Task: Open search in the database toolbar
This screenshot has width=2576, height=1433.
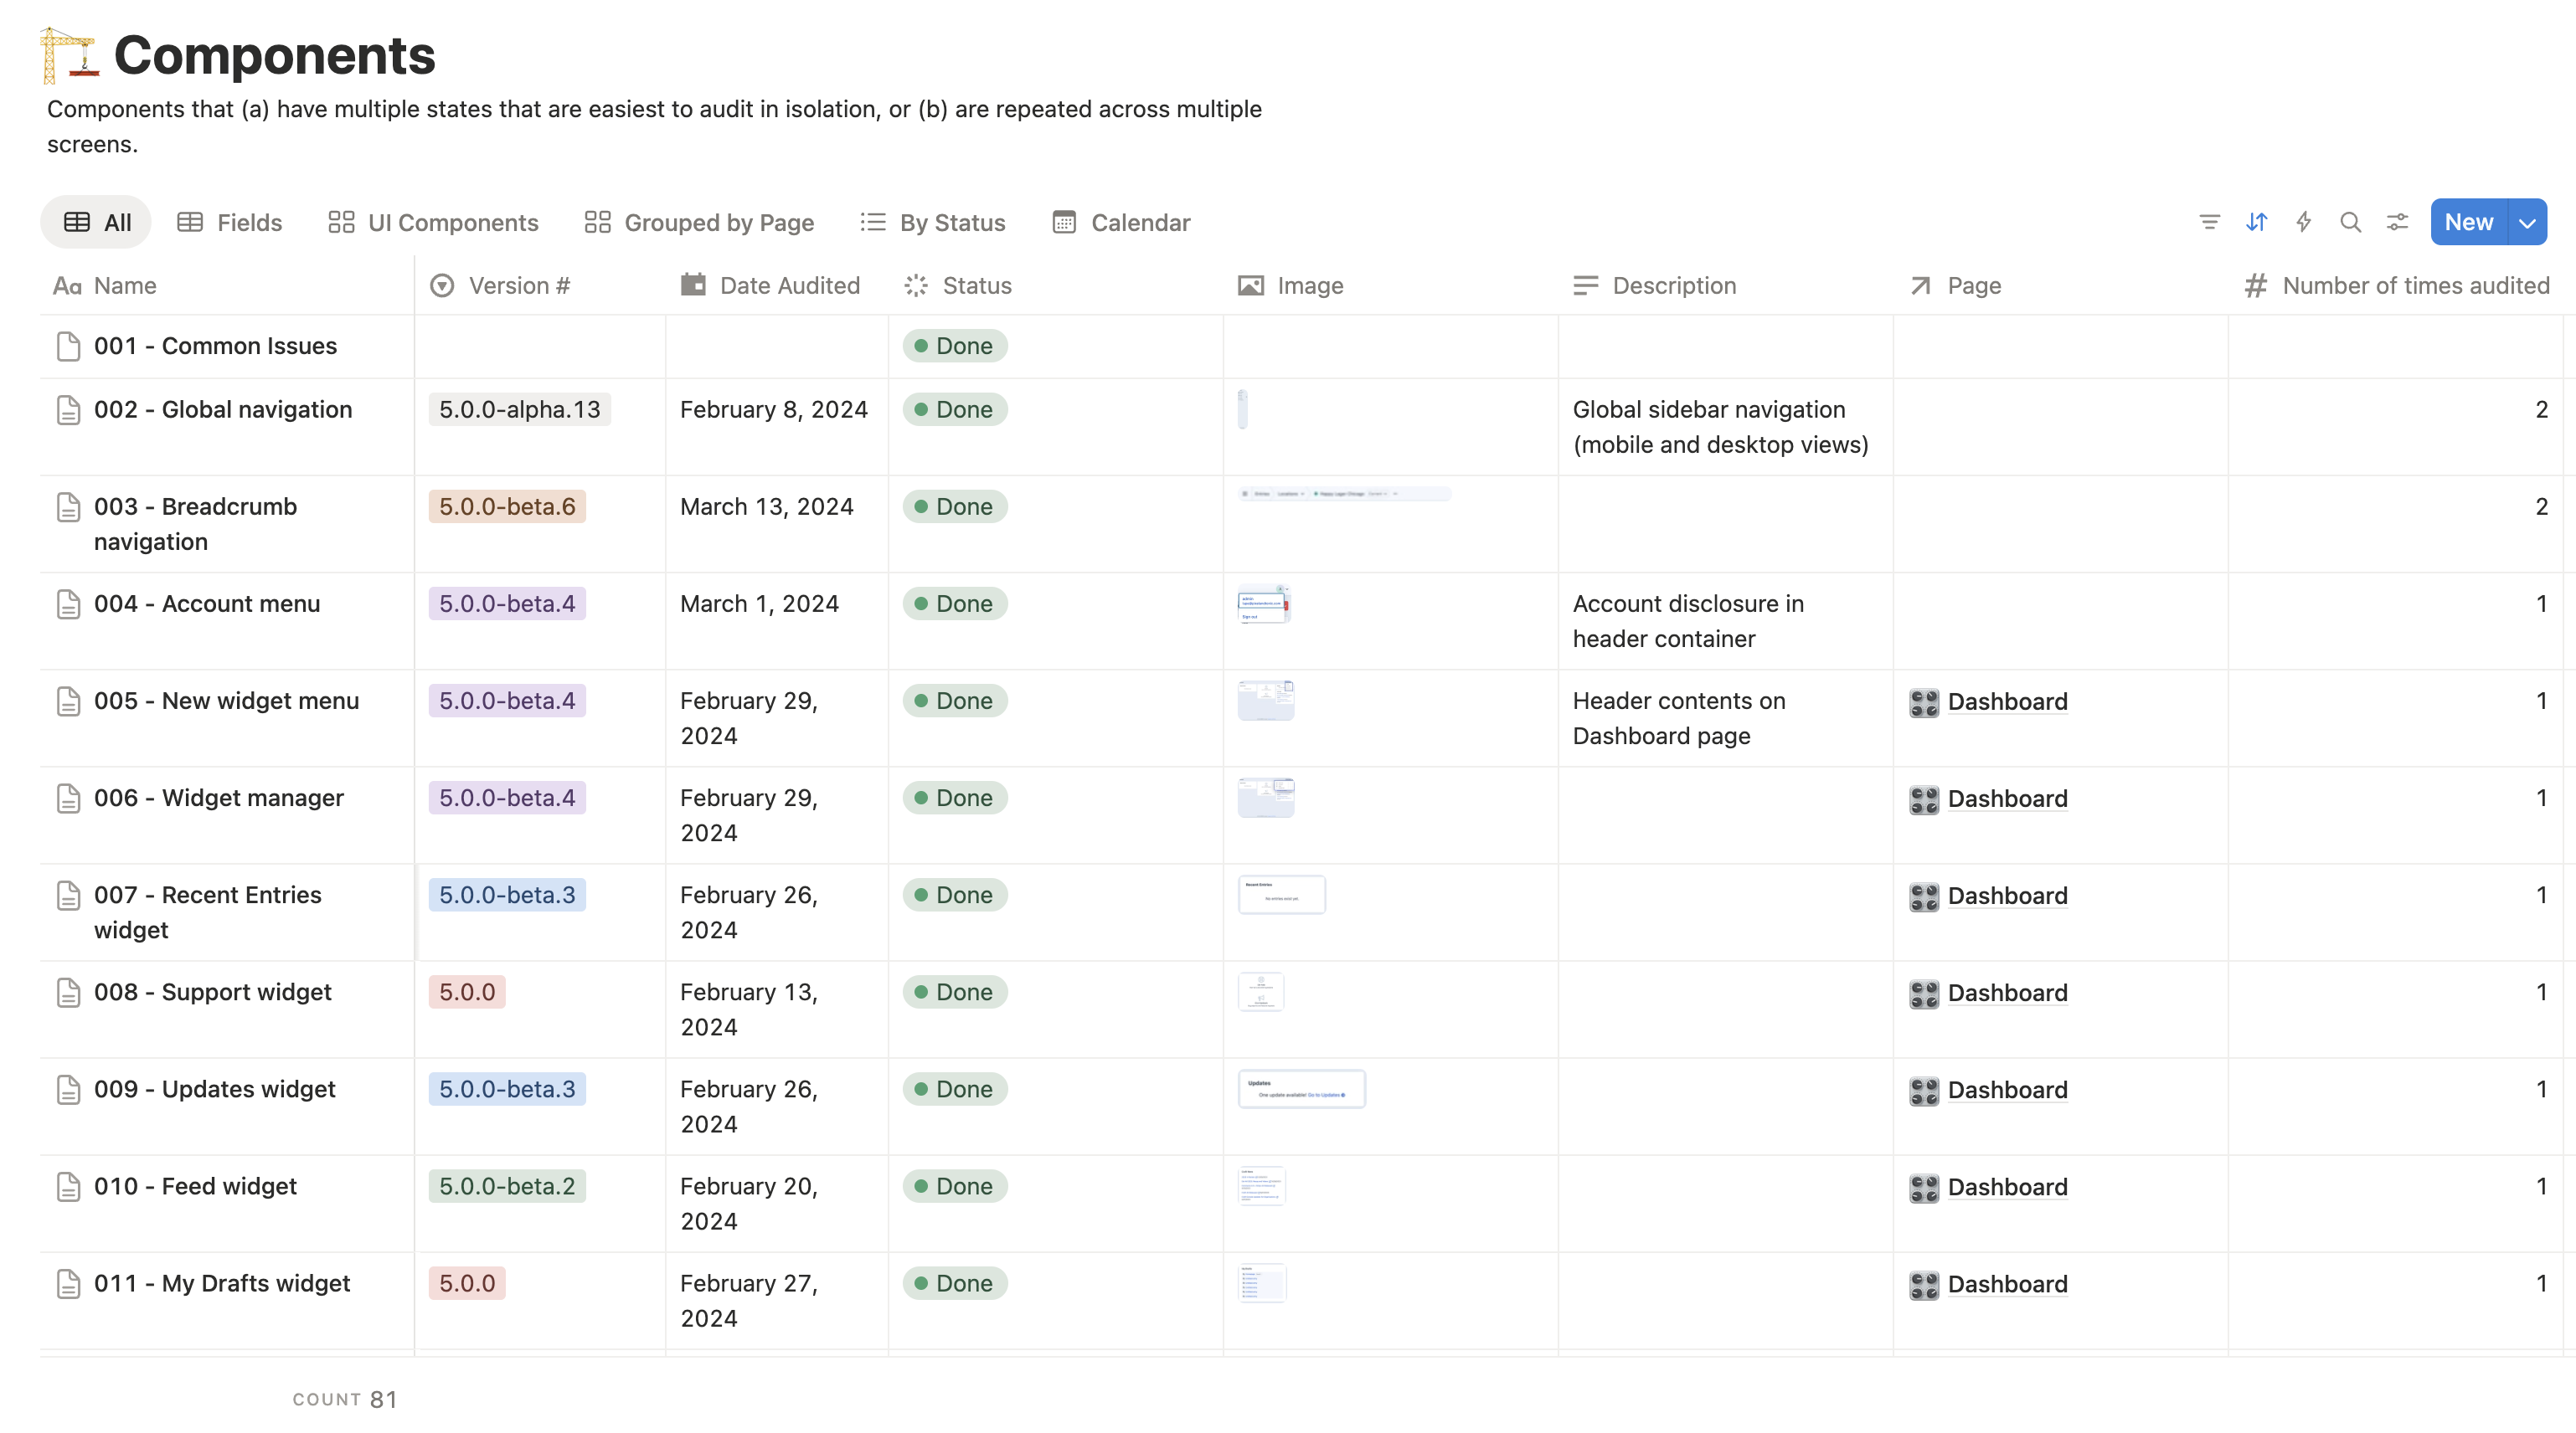Action: (2351, 222)
